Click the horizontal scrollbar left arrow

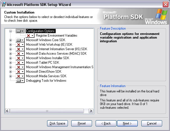[7, 111]
